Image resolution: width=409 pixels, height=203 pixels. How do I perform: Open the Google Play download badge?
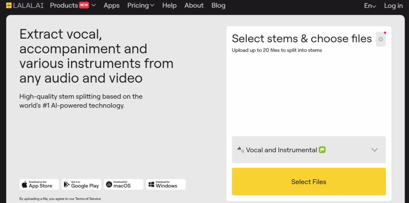pyautogui.click(x=81, y=184)
